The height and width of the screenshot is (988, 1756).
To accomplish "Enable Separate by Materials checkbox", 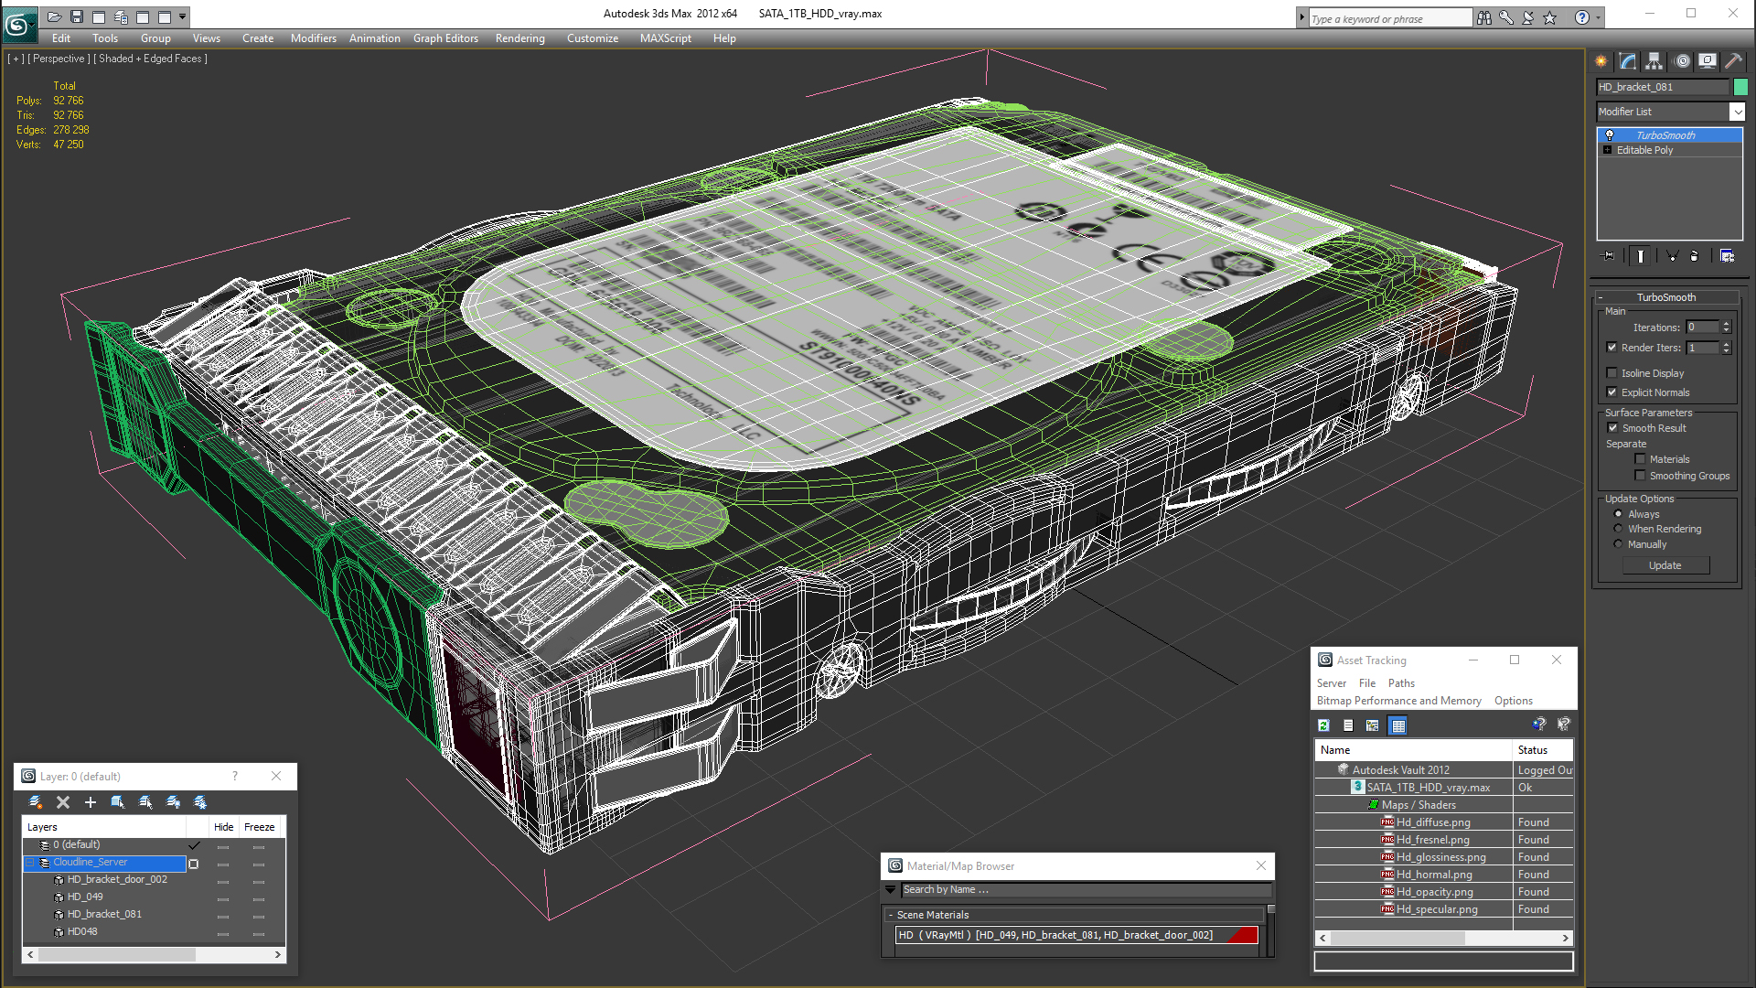I will point(1640,459).
